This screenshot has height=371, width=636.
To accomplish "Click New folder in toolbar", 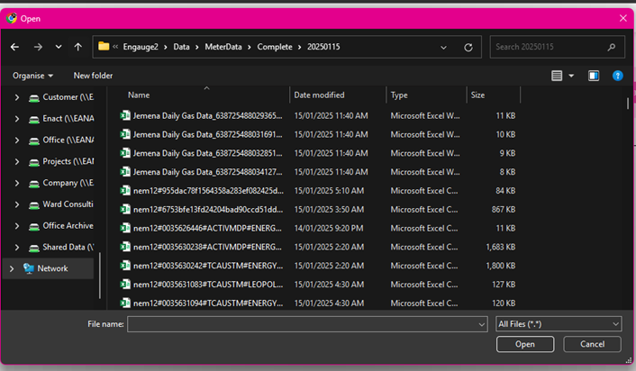I will pyautogui.click(x=93, y=76).
